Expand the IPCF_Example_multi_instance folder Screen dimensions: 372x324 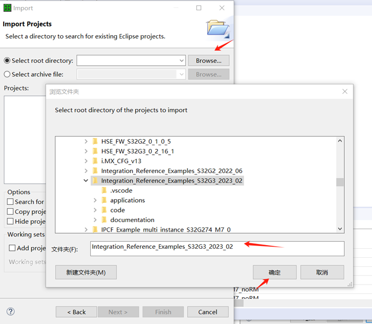pos(86,230)
